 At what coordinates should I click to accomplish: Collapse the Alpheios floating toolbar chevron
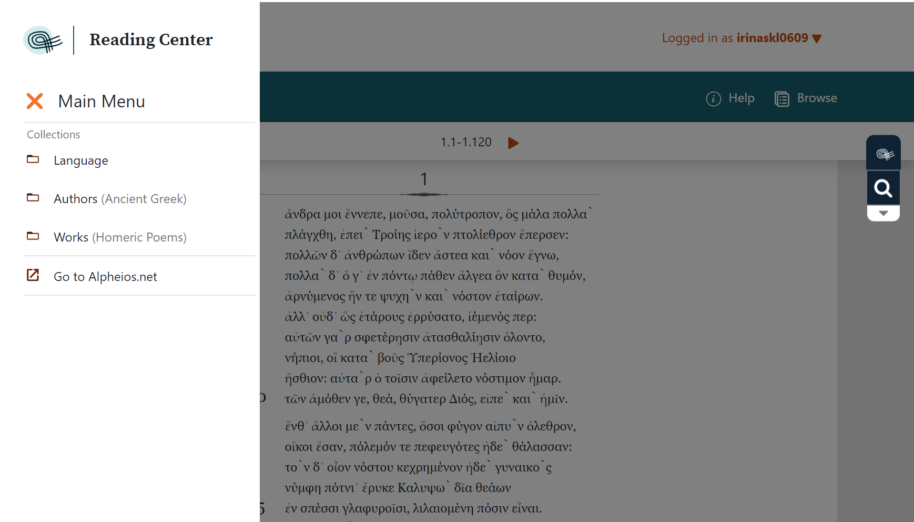[x=883, y=214]
